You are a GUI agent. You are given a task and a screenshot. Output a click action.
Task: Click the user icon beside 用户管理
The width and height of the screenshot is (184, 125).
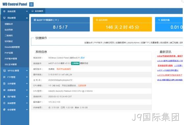tap(4, 97)
